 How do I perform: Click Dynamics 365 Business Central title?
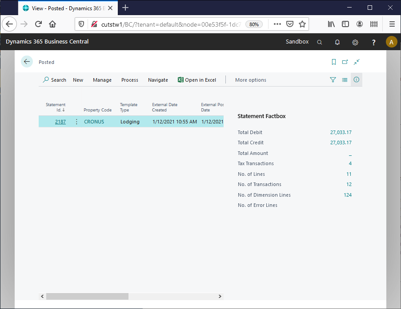[x=47, y=42]
